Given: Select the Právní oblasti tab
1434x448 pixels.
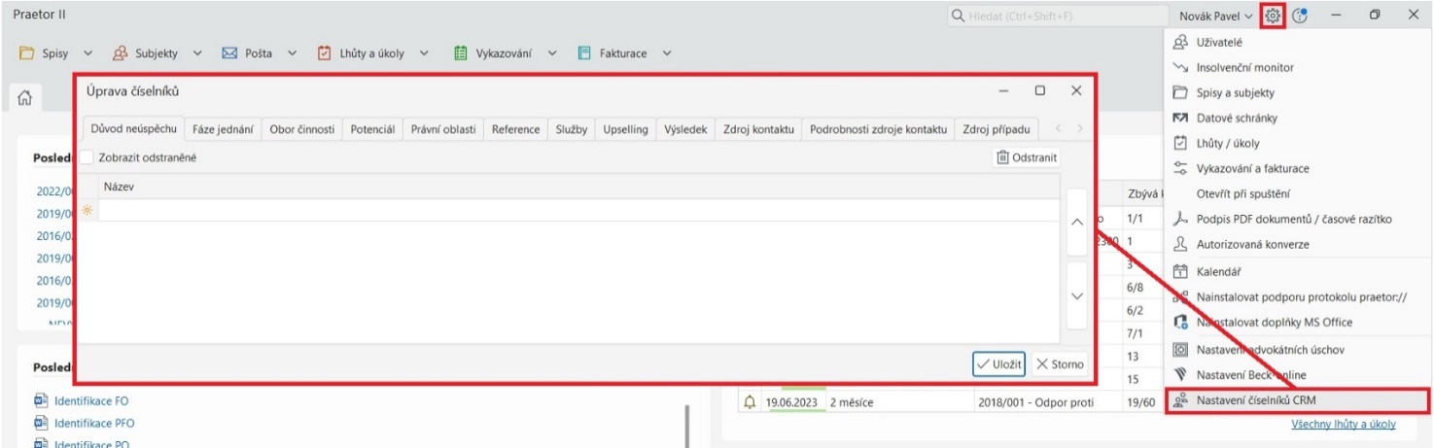Looking at the screenshot, I should (x=443, y=129).
